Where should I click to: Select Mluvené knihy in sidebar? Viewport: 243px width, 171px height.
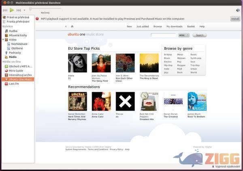[18, 35]
